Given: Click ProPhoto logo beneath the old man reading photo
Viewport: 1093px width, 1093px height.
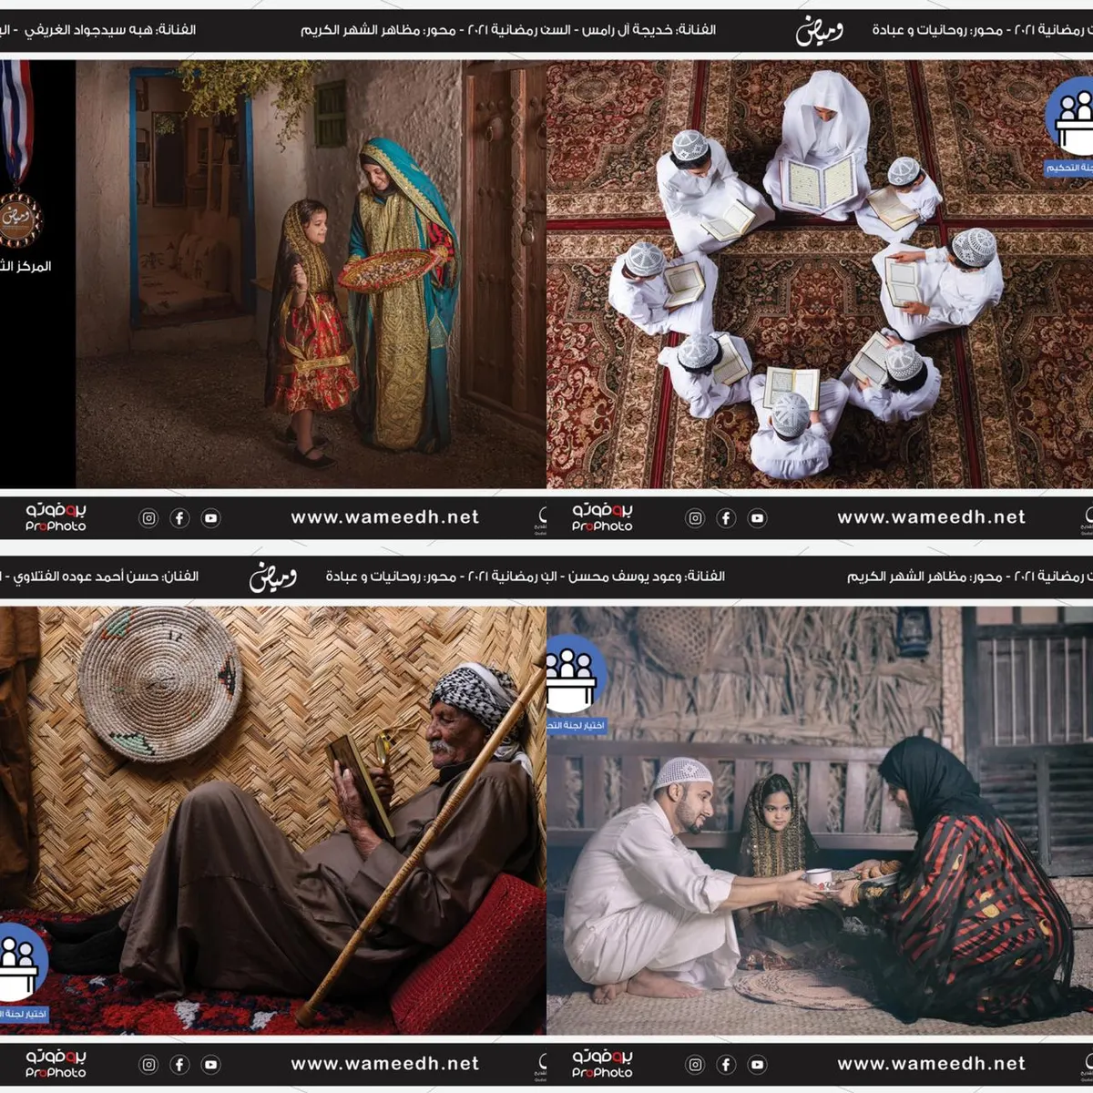Looking at the screenshot, I should [x=56, y=1063].
